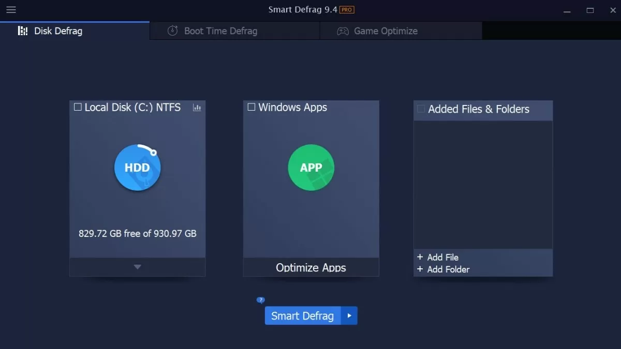The image size is (621, 349).
Task: Click Add File in the Added Files panel
Action: click(437, 257)
